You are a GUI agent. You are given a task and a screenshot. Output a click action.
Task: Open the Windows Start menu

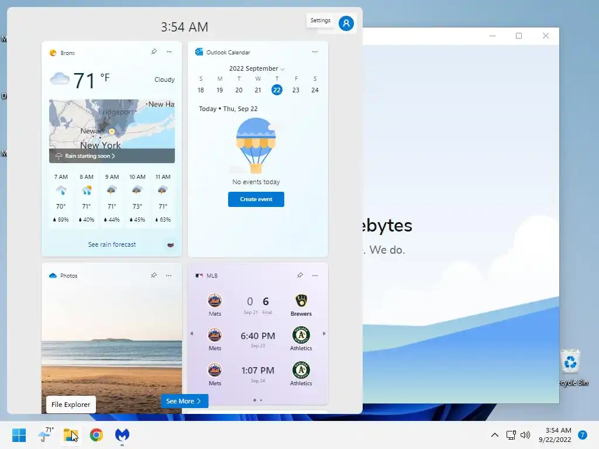tap(19, 435)
